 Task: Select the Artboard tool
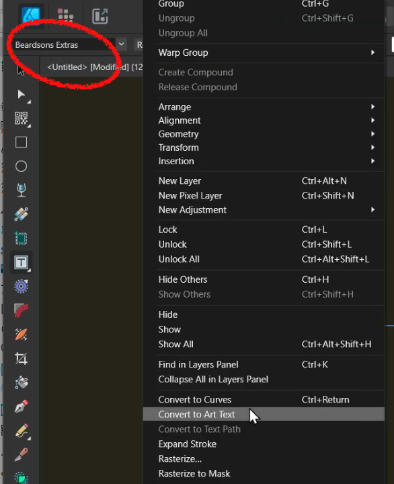pyautogui.click(x=21, y=238)
